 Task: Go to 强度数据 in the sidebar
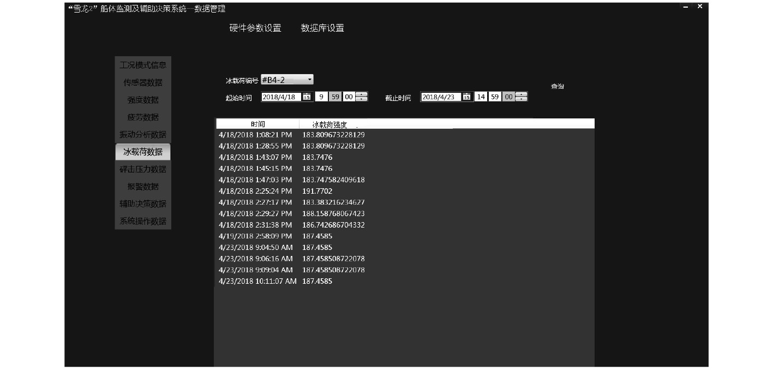tap(143, 100)
